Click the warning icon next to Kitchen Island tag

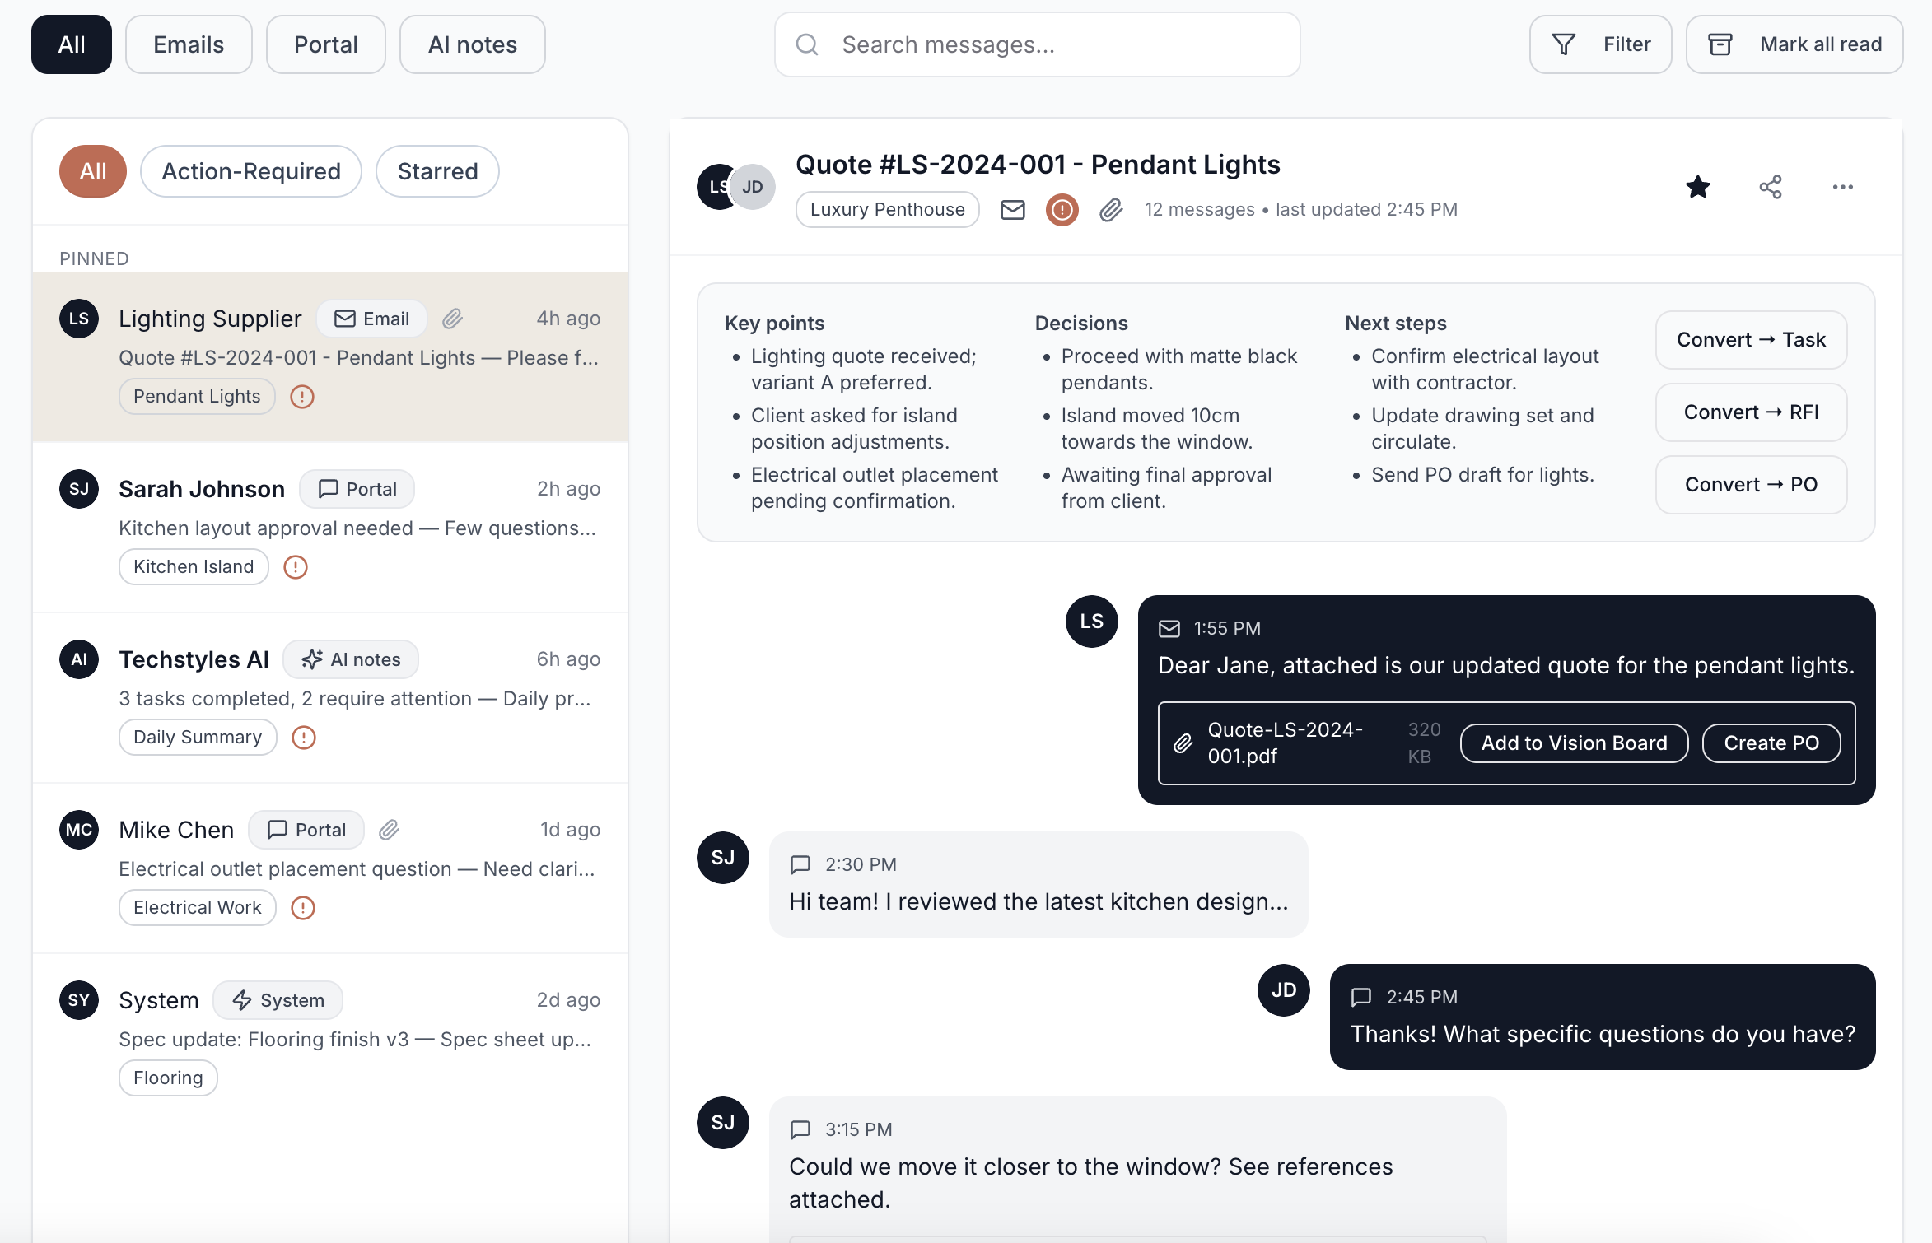click(x=295, y=567)
